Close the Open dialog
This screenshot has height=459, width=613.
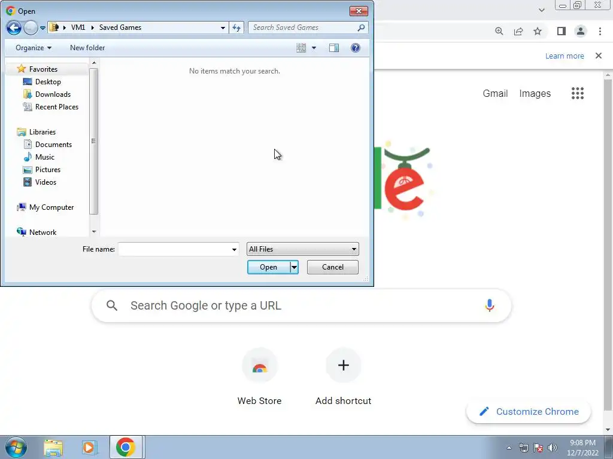tap(359, 11)
